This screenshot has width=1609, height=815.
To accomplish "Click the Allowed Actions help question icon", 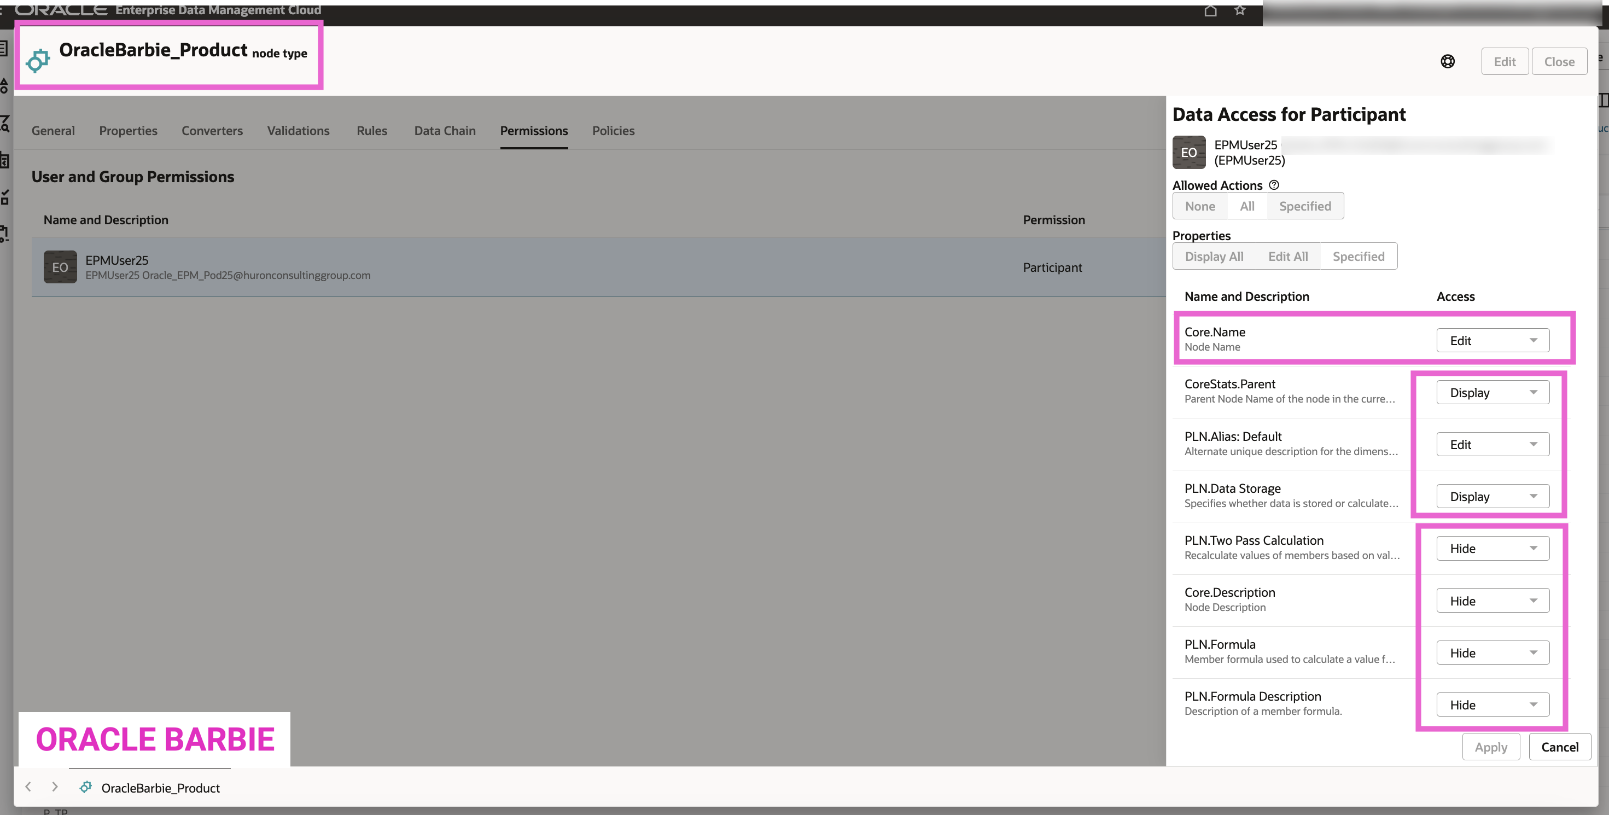I will tap(1274, 185).
